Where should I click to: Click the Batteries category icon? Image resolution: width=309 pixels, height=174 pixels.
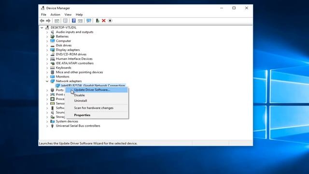click(x=52, y=37)
